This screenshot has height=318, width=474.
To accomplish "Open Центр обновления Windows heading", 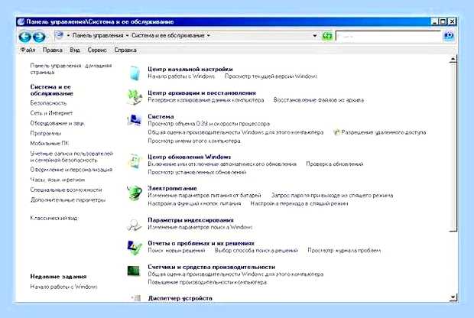I will 190,157.
